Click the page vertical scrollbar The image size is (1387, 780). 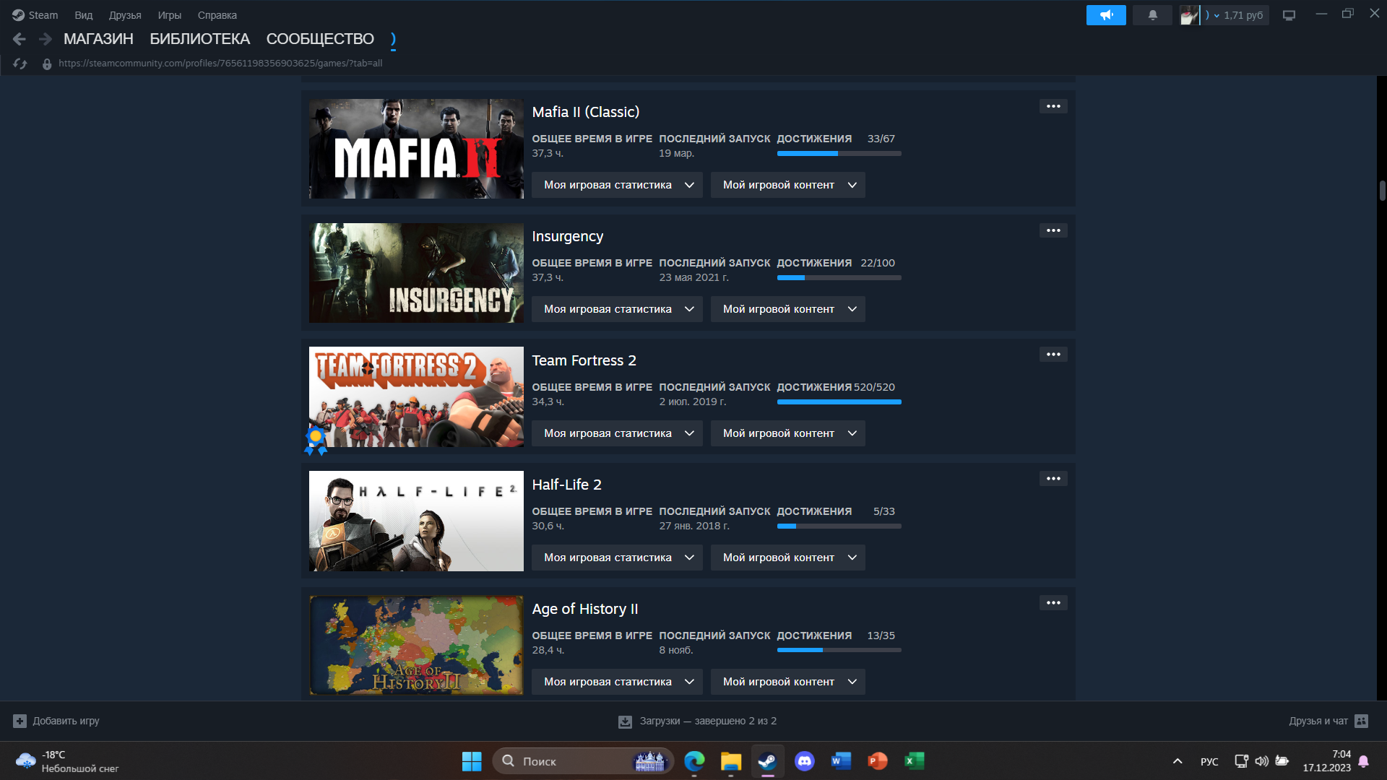(x=1382, y=191)
